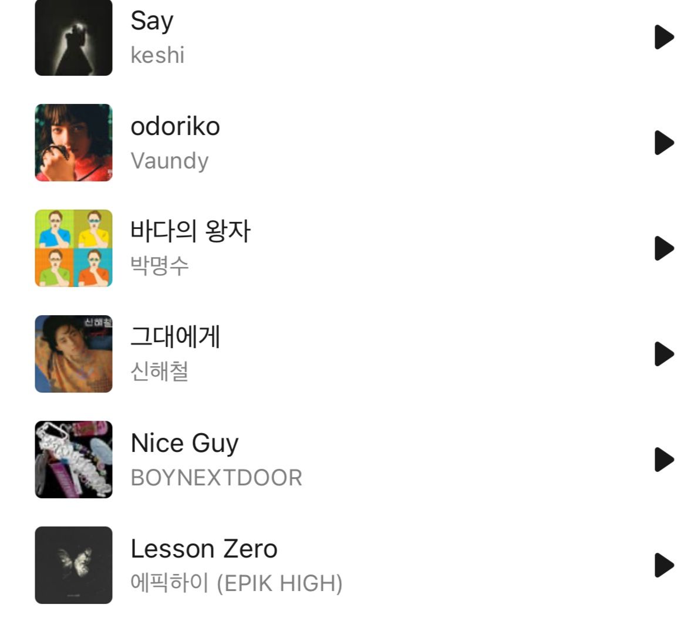Select the song title Say
The width and height of the screenshot is (691, 625).
[x=152, y=21]
